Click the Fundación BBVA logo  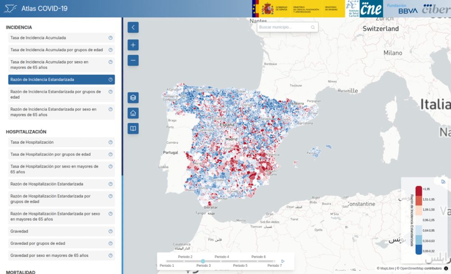[402, 9]
